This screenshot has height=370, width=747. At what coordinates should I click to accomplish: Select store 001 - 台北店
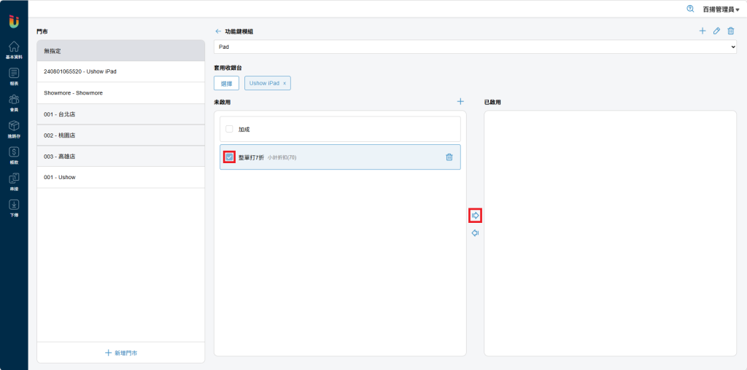[120, 114]
